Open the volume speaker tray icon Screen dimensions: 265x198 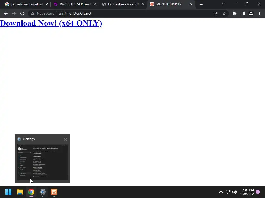(234, 192)
